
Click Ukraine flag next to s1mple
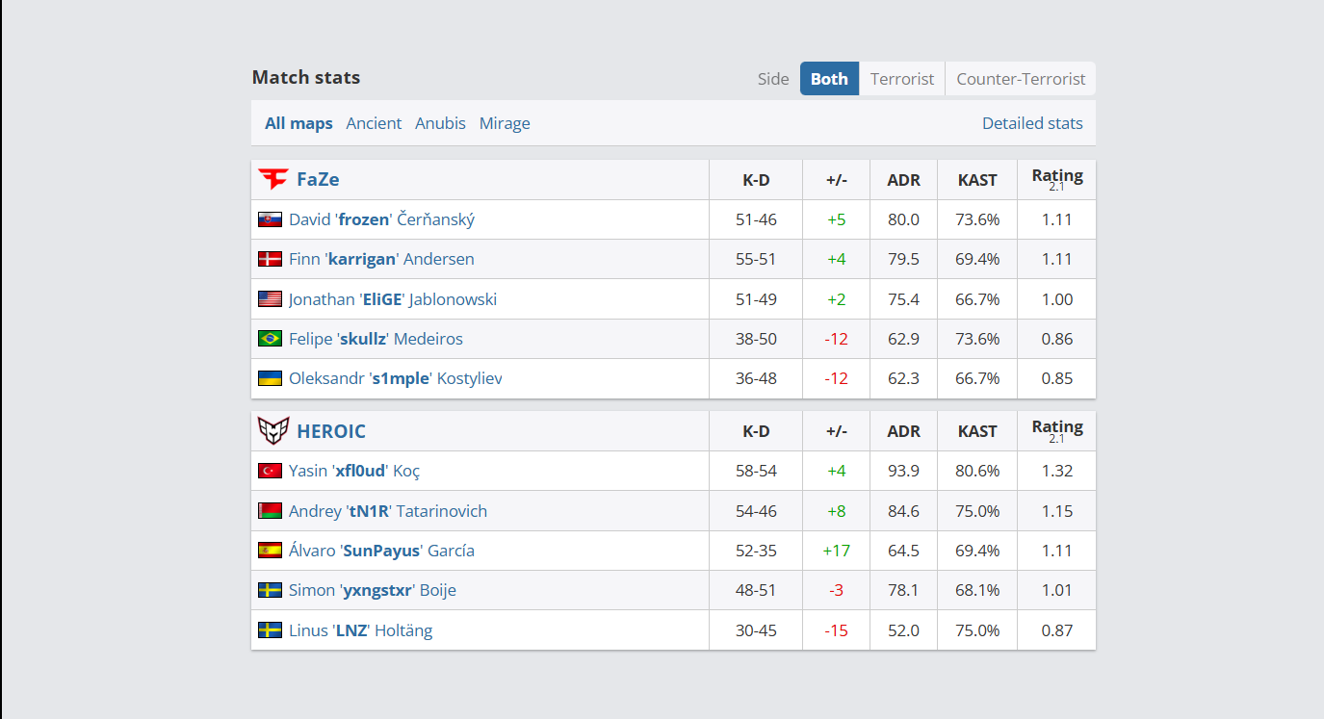click(270, 378)
